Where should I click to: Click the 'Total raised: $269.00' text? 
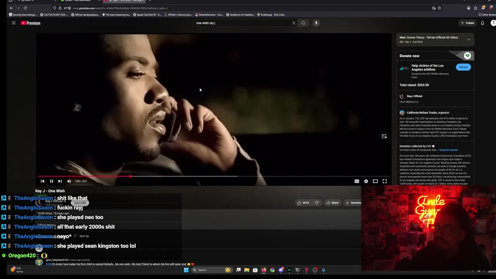point(414,85)
